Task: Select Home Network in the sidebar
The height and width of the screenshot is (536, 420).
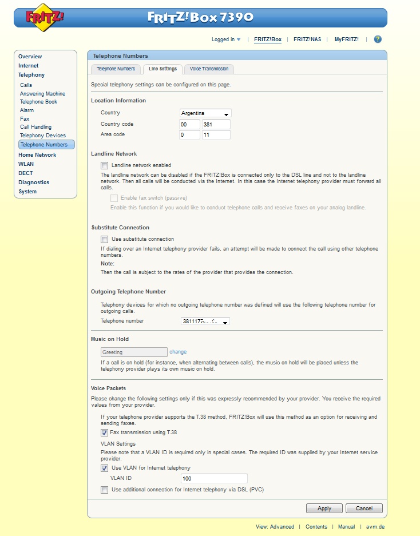Action: pos(37,155)
